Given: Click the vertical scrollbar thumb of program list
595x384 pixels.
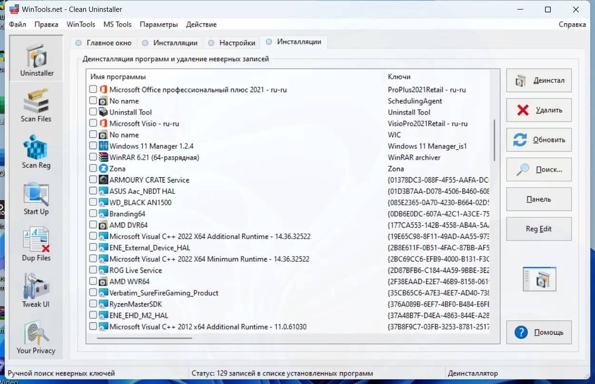Looking at the screenshot, I should pyautogui.click(x=495, y=140).
